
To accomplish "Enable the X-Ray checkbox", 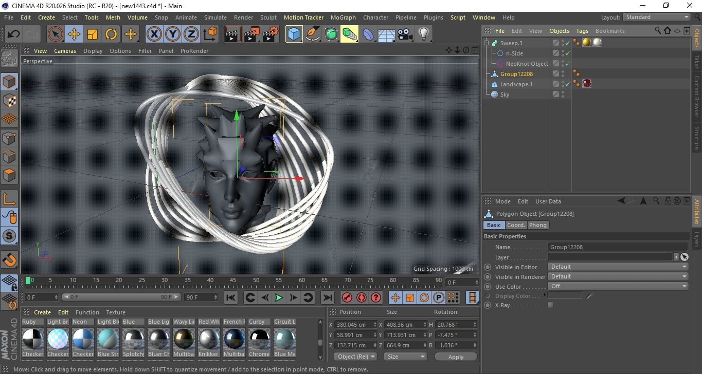I will [x=551, y=305].
